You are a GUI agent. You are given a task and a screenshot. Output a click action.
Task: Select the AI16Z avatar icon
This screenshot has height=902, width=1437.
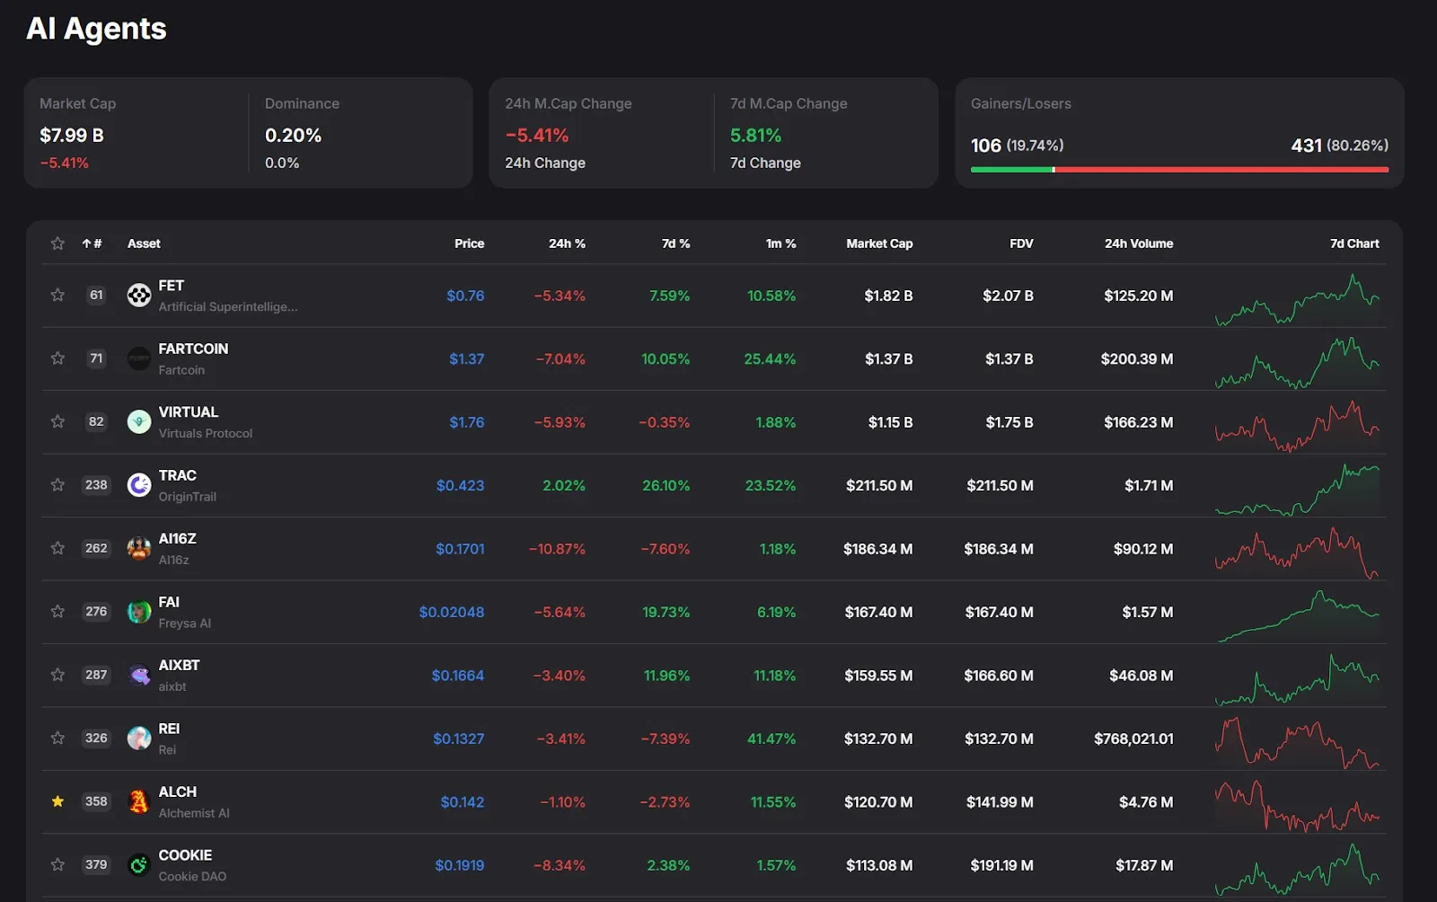pyautogui.click(x=138, y=549)
